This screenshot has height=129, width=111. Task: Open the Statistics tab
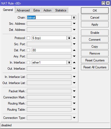[61, 10]
